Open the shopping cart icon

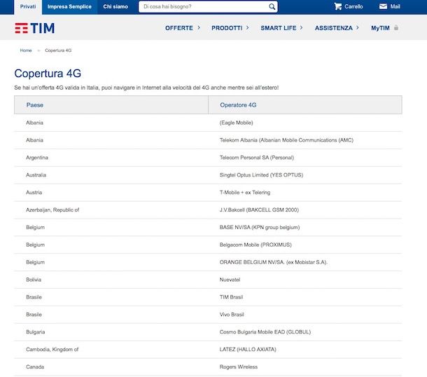click(338, 6)
